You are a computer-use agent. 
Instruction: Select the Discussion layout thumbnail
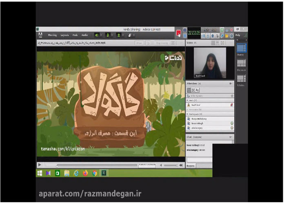[x=242, y=63]
